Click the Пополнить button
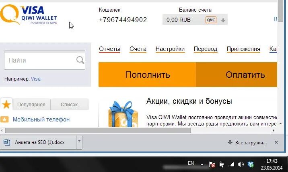 (x=147, y=75)
